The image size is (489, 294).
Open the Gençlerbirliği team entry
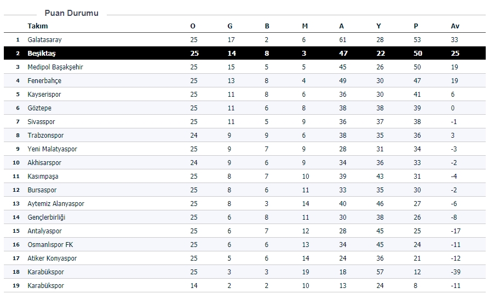46,217
